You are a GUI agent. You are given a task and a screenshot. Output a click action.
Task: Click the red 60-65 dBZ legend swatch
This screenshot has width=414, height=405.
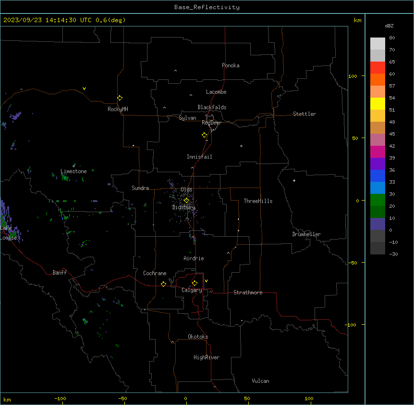[x=377, y=68]
